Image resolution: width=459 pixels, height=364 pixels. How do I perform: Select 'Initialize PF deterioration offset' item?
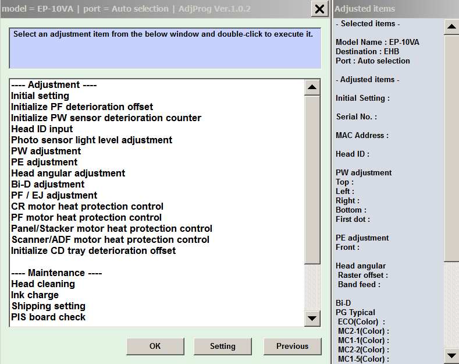tap(82, 107)
